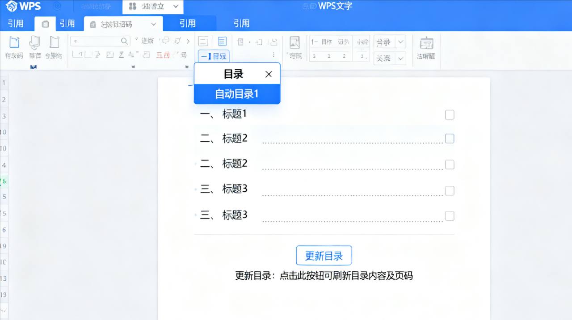Viewport: 572px width, 320px height.
Task: Click the 一、标题1 entry in the table of contents
Action: click(223, 114)
